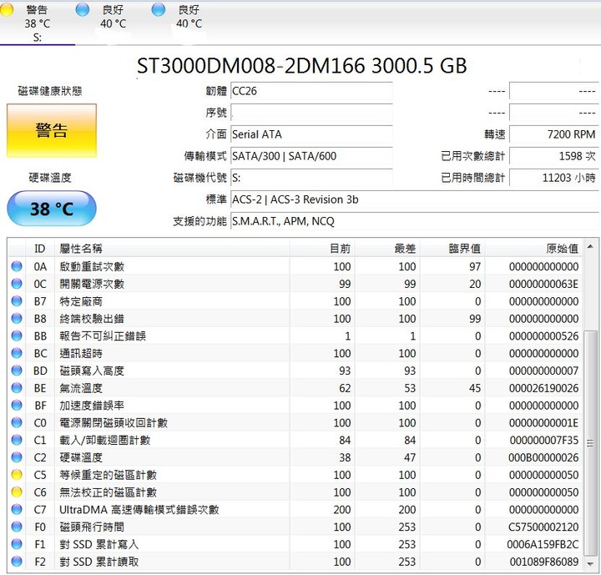Select the 對 SSD 累計讀取 attribute row
This screenshot has height=575, width=601.
[x=295, y=562]
